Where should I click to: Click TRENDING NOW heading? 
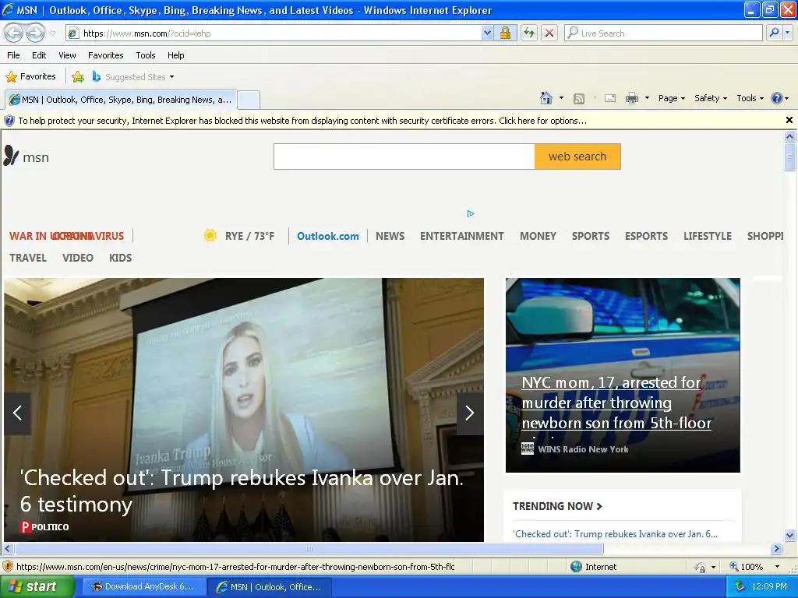pos(557,506)
